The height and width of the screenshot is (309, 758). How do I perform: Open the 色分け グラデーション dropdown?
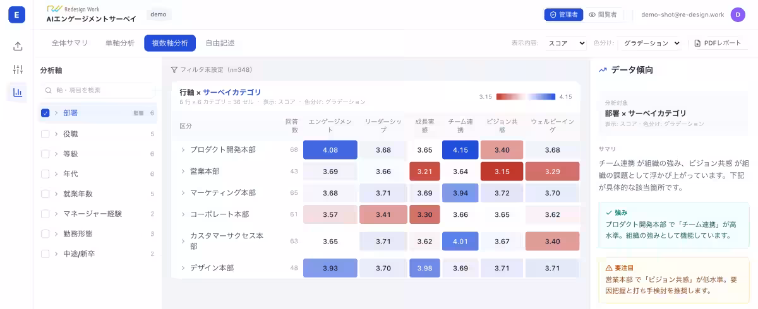point(651,43)
